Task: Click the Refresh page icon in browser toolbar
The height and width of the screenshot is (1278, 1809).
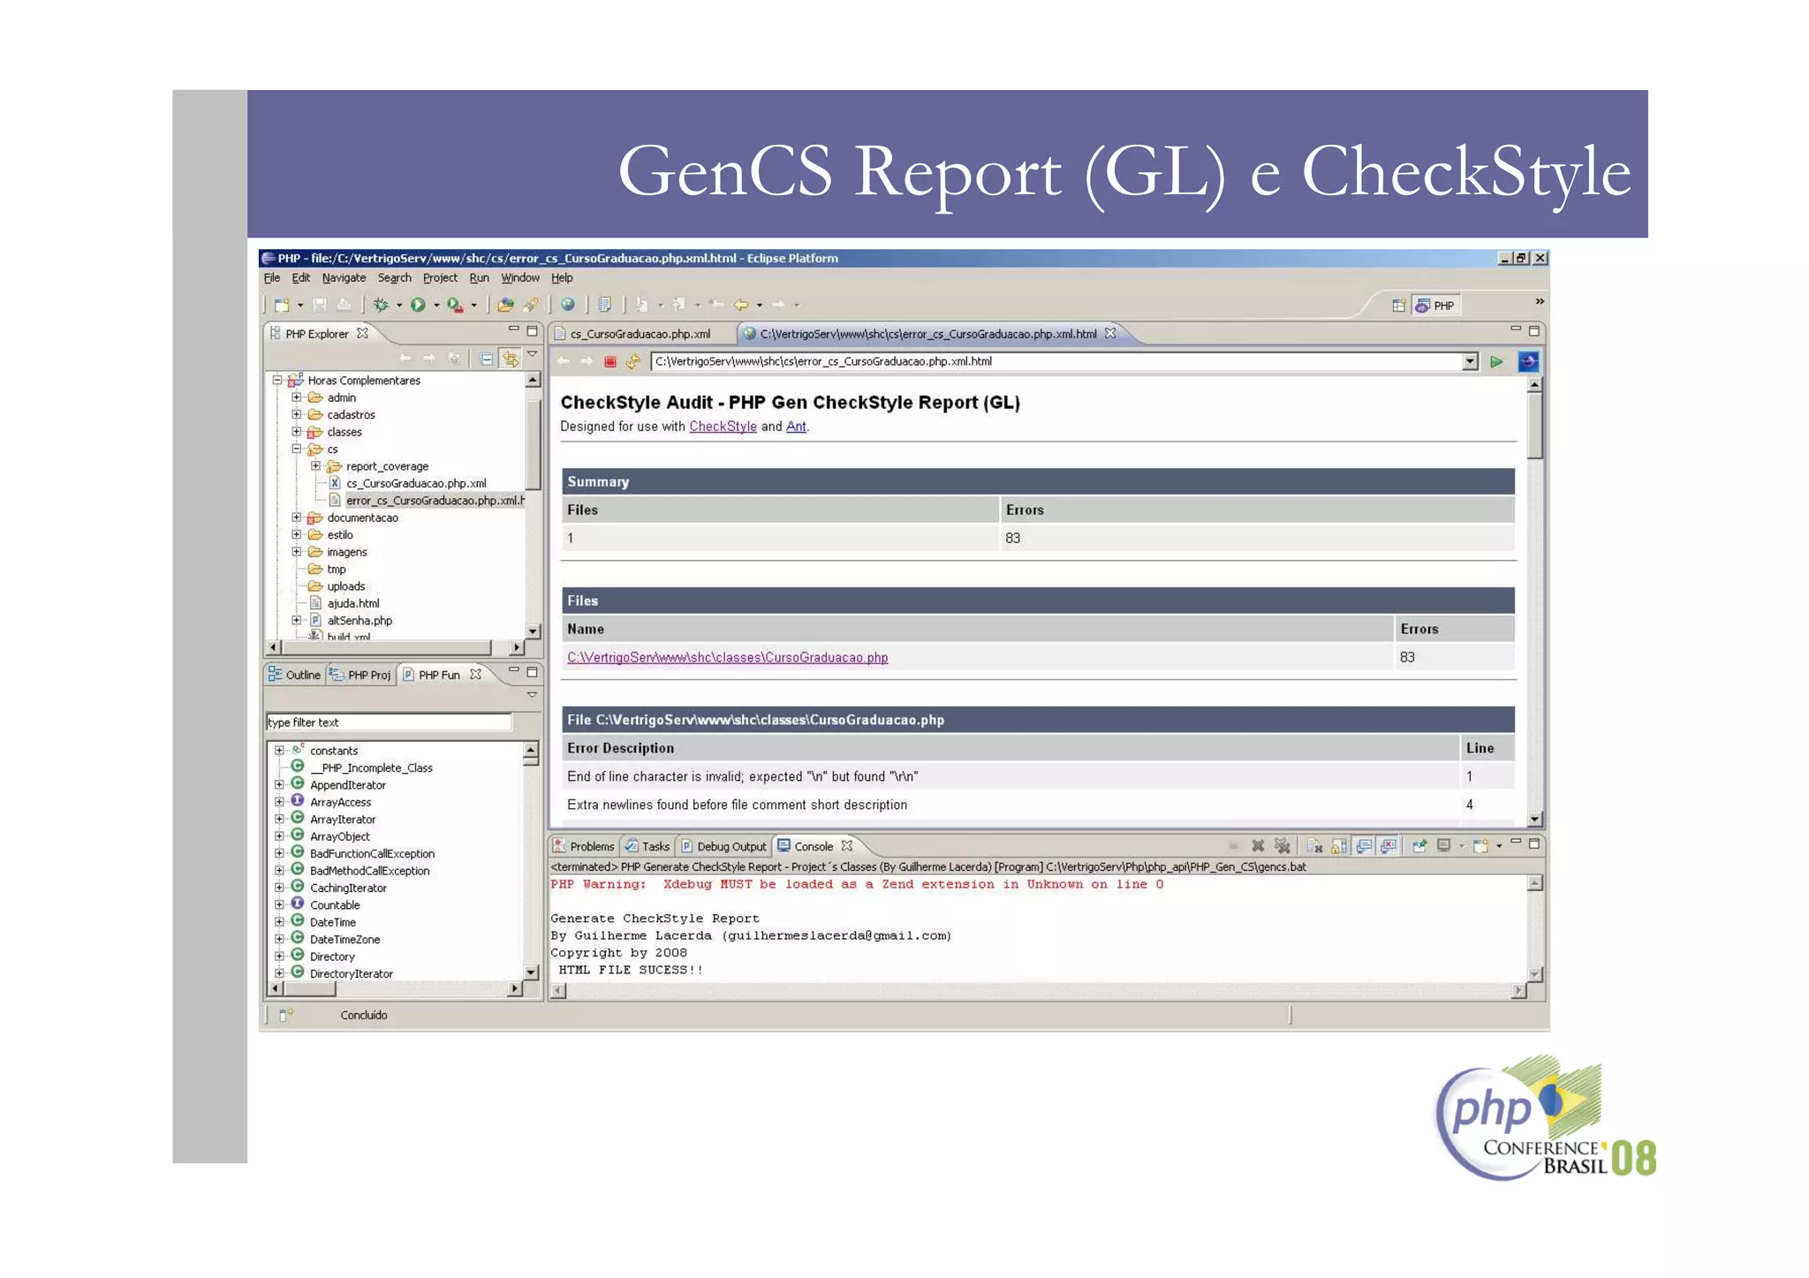Action: coord(632,361)
